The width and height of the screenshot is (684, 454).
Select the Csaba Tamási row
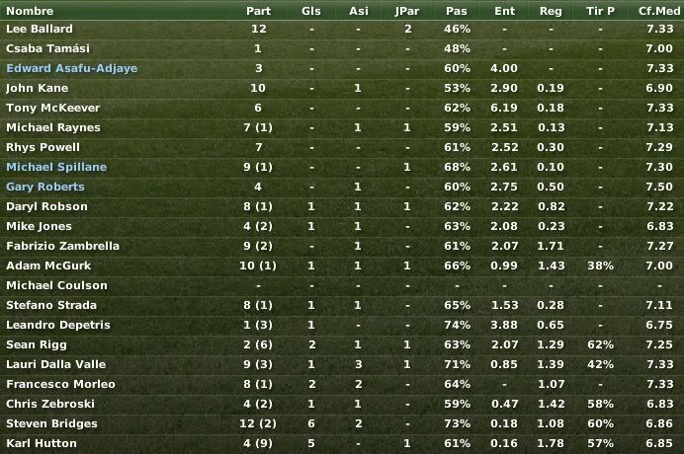point(342,48)
